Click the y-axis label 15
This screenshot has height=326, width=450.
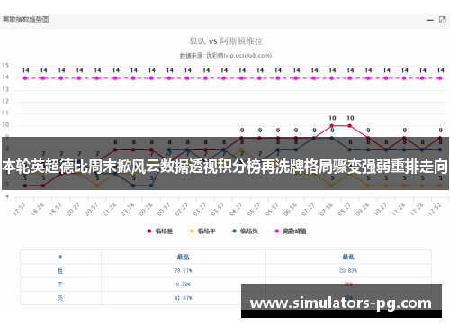pos(5,66)
